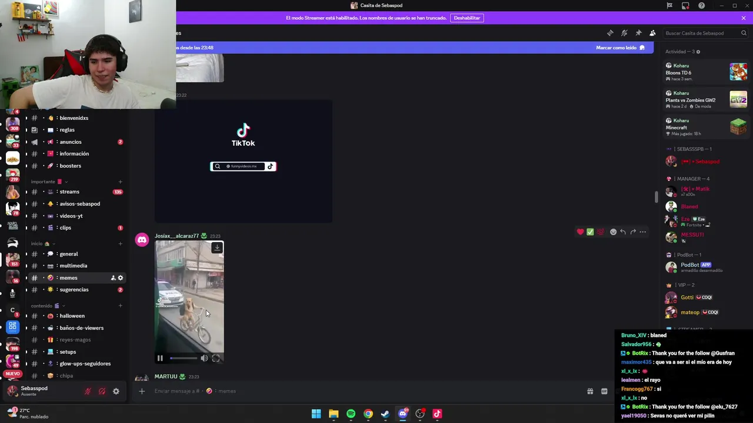
Task: Add the 100 emoji reaction
Action: pos(601,232)
